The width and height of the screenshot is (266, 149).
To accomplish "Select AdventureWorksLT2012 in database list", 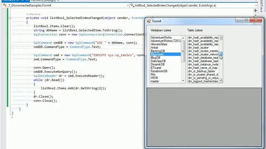I will 165,41.
